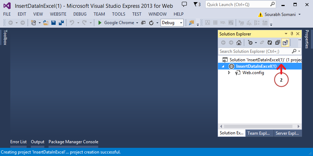Click the Refresh browser icon in toolbar

point(151,23)
